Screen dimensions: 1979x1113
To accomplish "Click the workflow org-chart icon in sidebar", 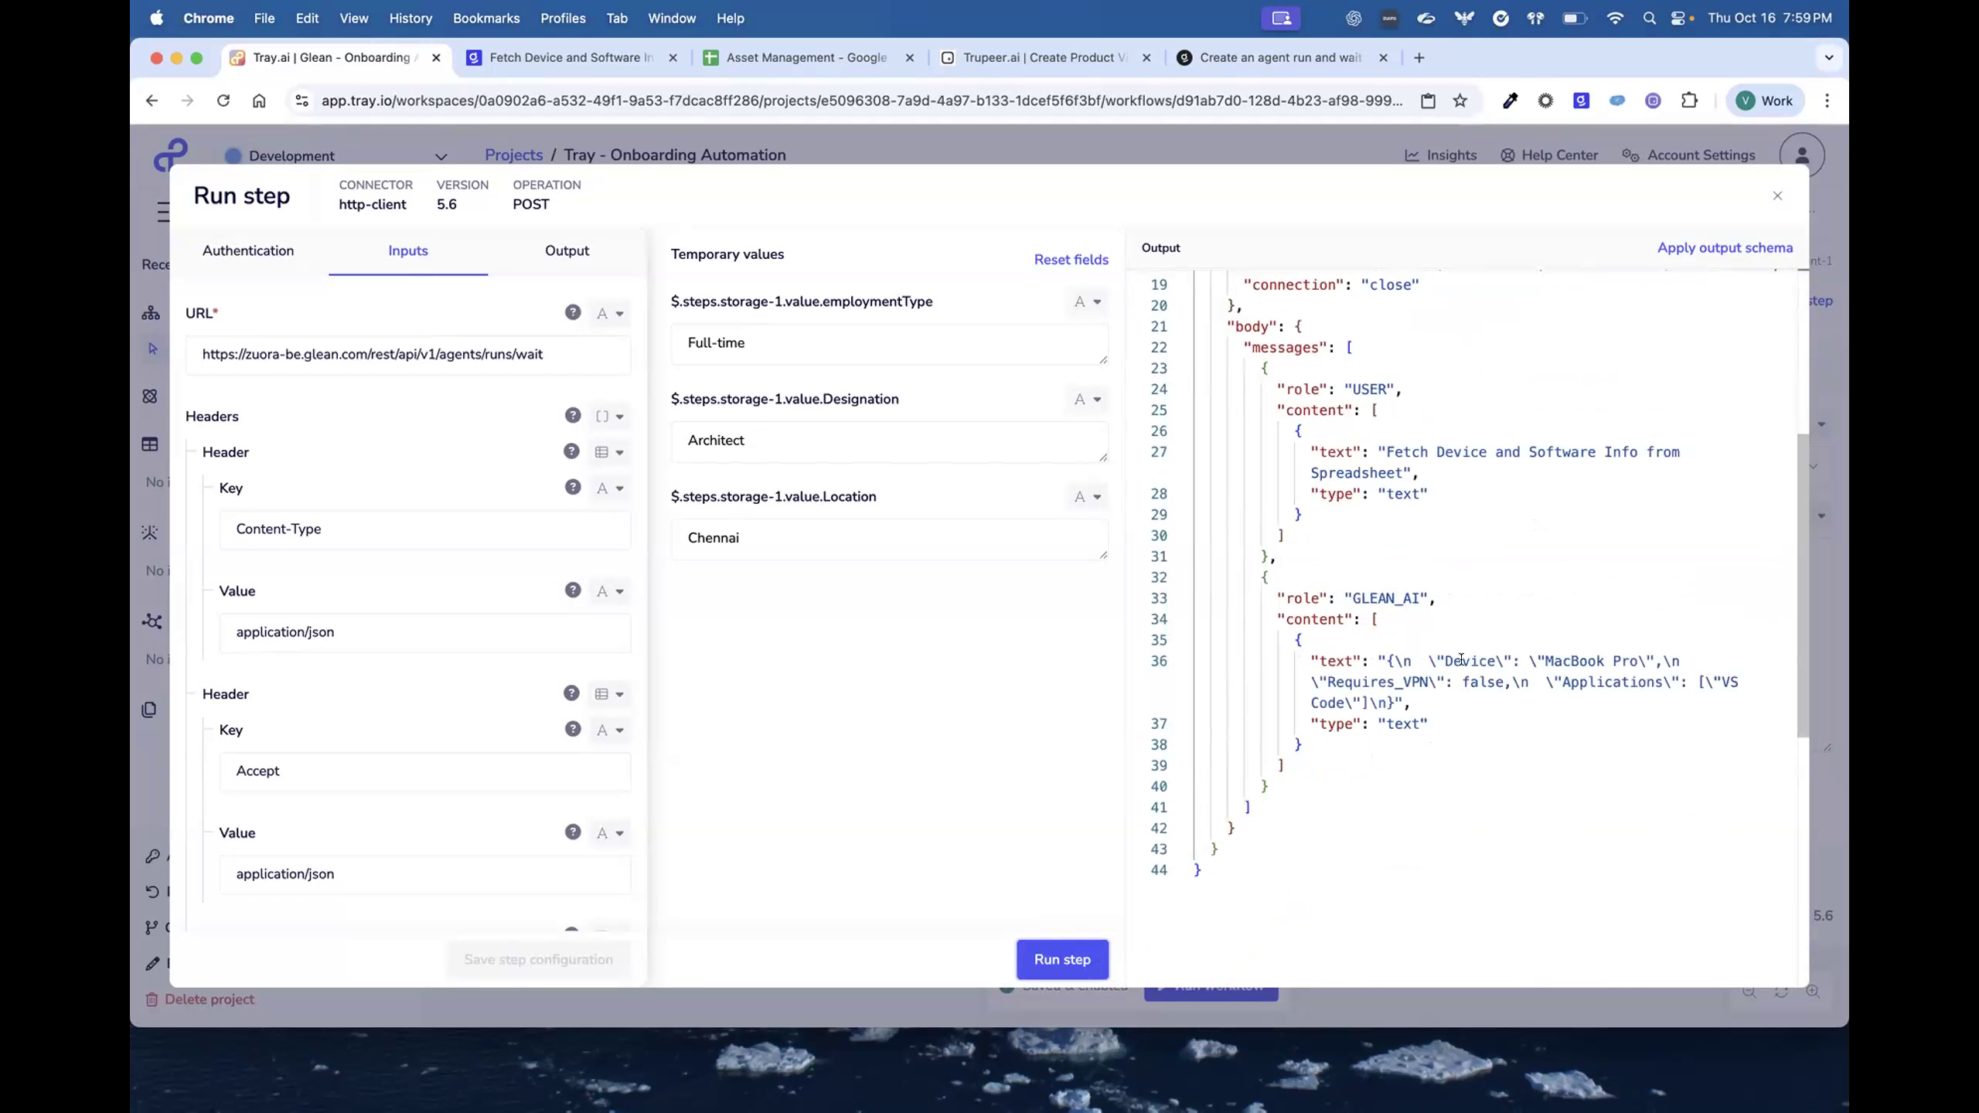I will pyautogui.click(x=151, y=312).
